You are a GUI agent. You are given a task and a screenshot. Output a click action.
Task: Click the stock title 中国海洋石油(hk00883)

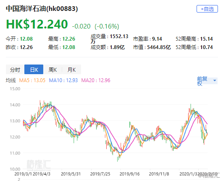pyautogui.click(x=42, y=8)
